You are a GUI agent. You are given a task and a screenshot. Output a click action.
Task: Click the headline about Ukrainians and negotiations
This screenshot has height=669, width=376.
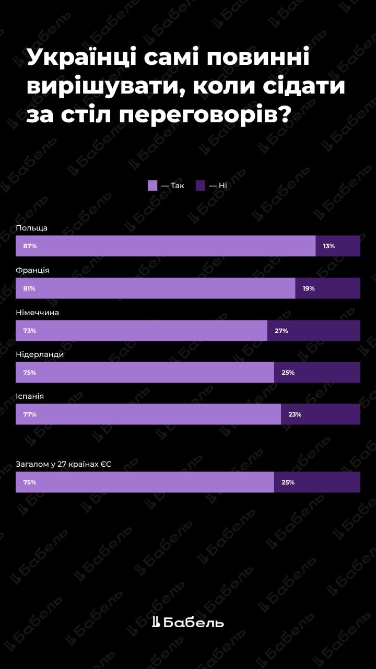point(186,85)
